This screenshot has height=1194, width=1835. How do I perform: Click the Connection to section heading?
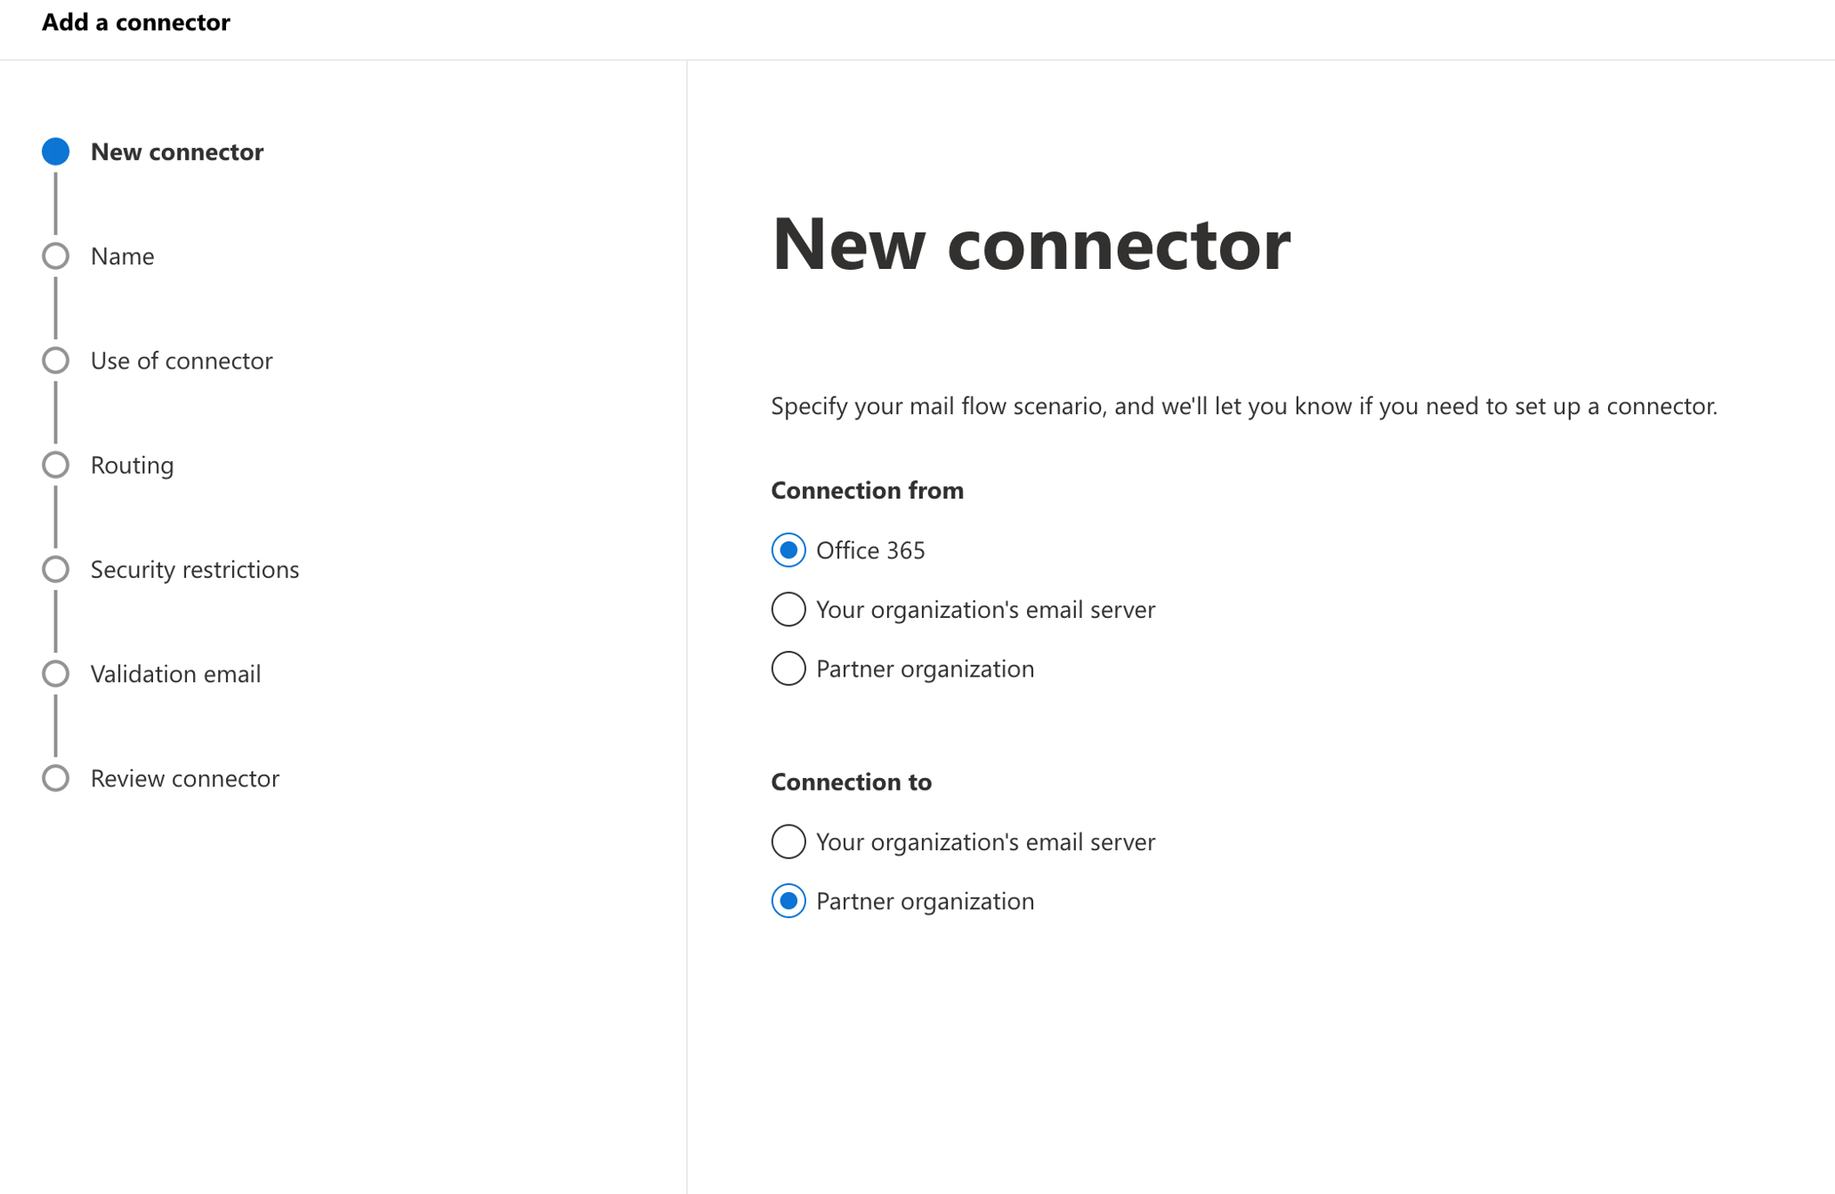tap(851, 782)
